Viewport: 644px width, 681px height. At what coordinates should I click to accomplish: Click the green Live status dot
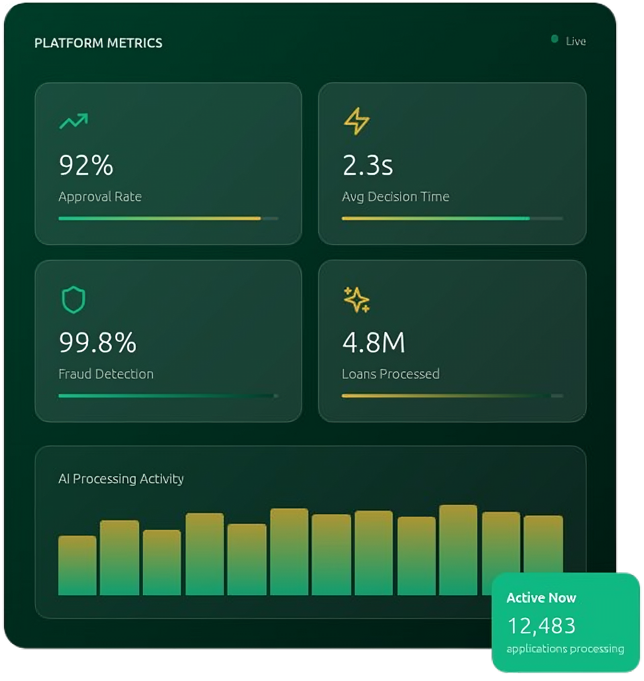pyautogui.click(x=555, y=40)
